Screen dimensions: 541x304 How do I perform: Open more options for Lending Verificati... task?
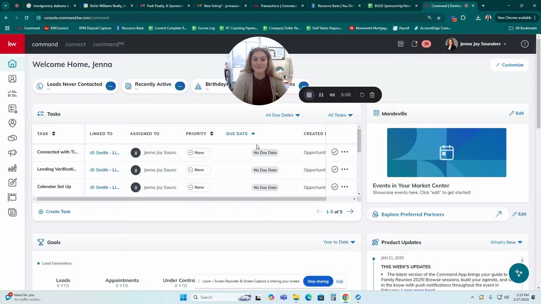[345, 169]
